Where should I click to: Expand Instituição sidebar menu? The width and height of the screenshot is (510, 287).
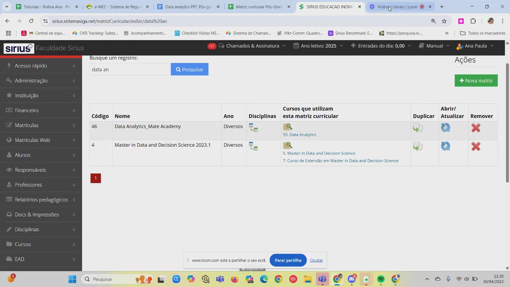[41, 95]
